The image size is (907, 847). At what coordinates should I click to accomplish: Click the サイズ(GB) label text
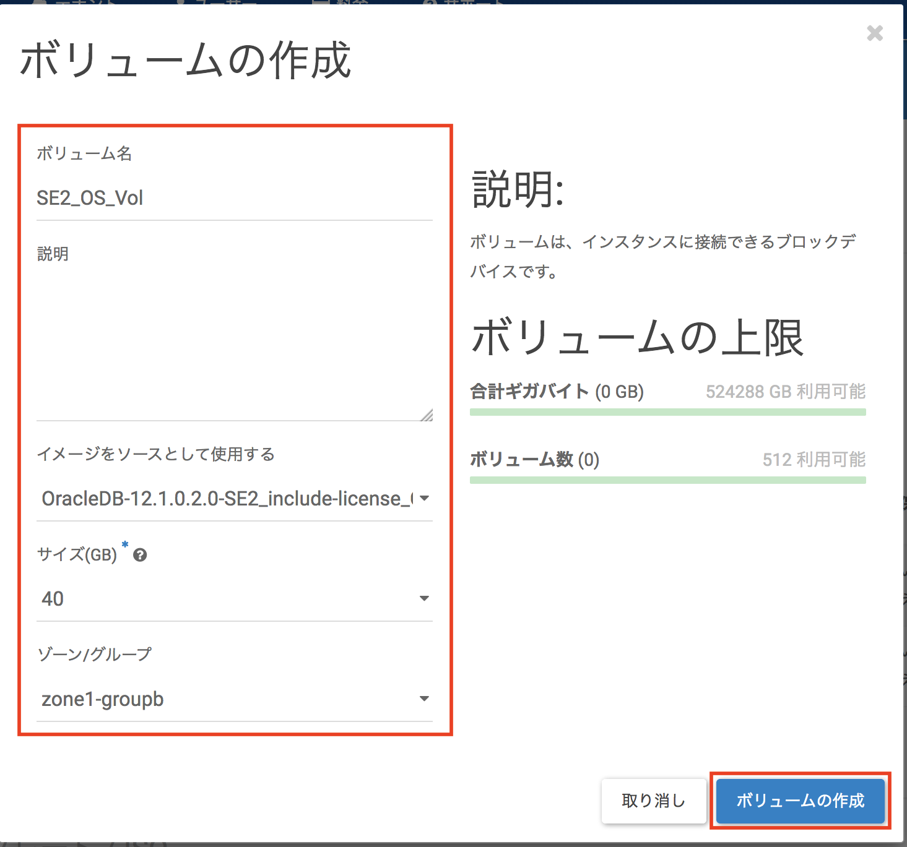point(77,554)
